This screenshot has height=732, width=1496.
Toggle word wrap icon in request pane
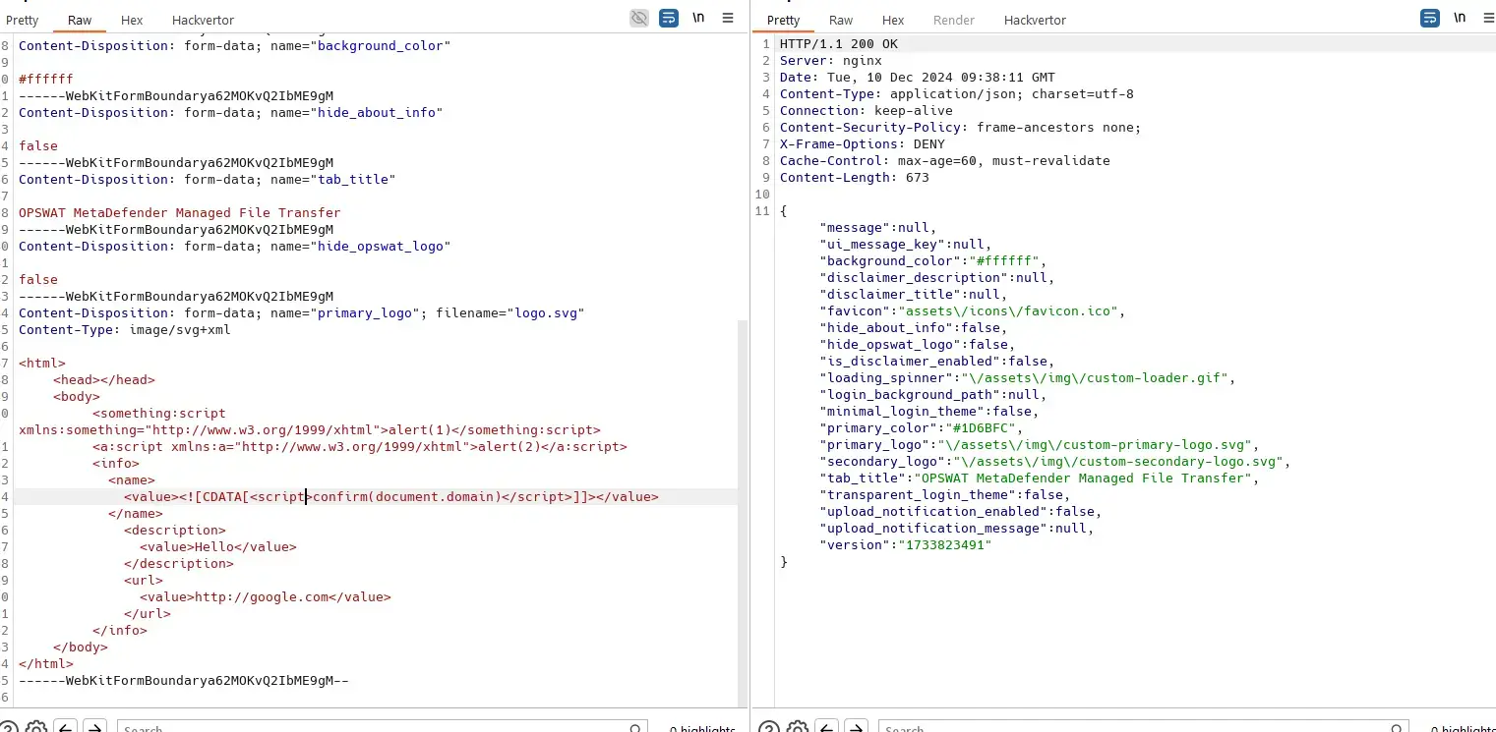[669, 18]
